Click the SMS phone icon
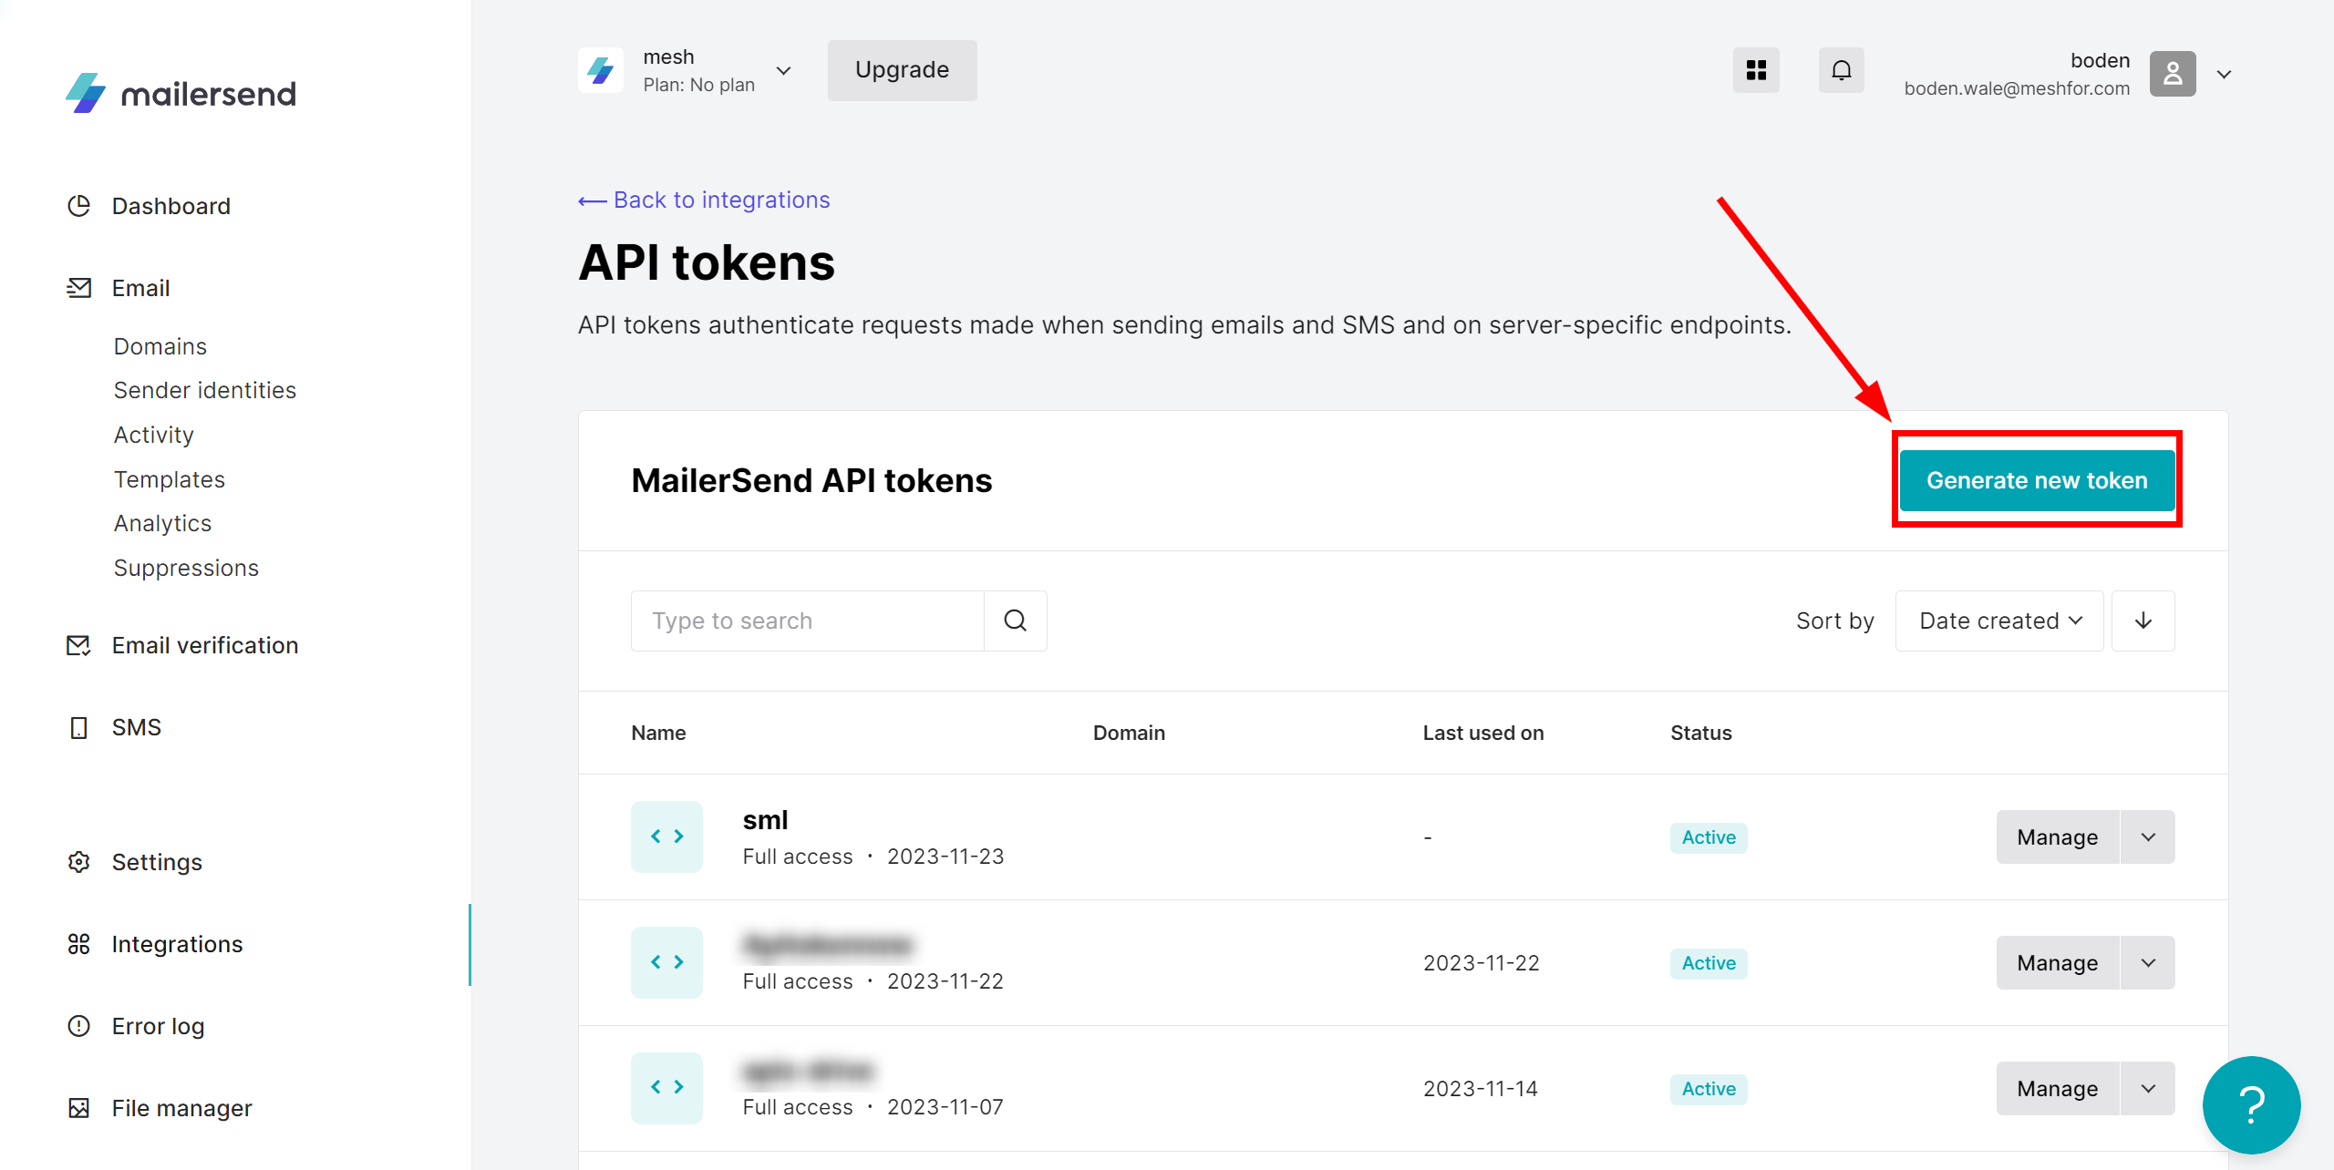Image resolution: width=2334 pixels, height=1170 pixels. (79, 727)
